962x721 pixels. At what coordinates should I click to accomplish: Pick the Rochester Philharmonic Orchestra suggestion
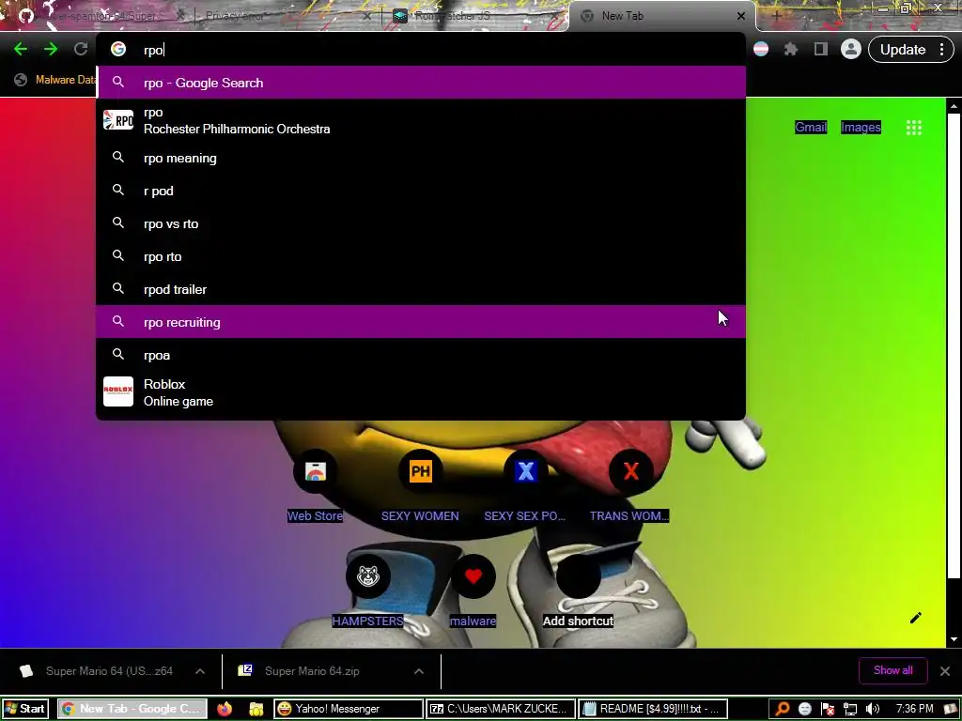[421, 120]
